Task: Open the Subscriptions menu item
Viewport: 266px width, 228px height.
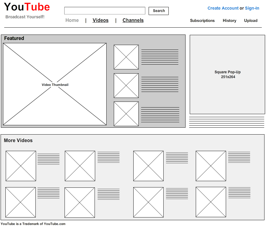Action: click(x=202, y=21)
